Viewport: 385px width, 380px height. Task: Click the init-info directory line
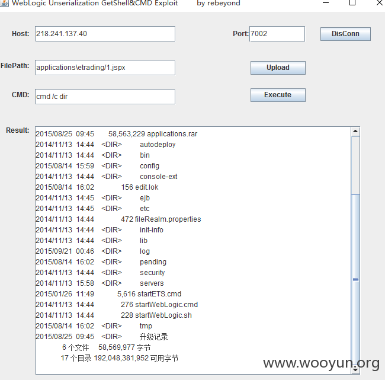tap(100, 230)
